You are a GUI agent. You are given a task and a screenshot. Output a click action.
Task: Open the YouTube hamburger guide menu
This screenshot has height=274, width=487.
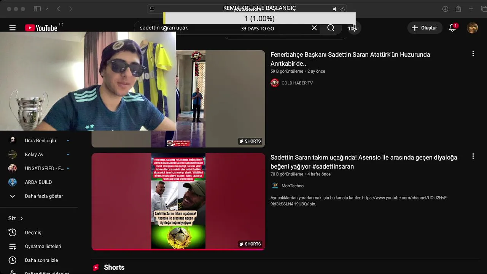pos(13,28)
